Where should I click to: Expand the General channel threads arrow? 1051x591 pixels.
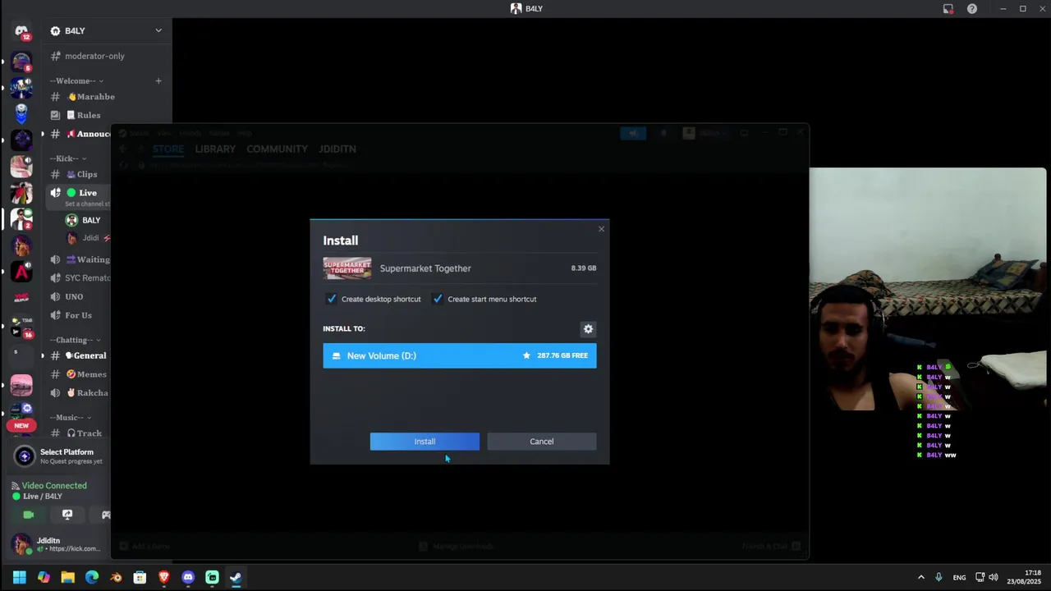(43, 355)
